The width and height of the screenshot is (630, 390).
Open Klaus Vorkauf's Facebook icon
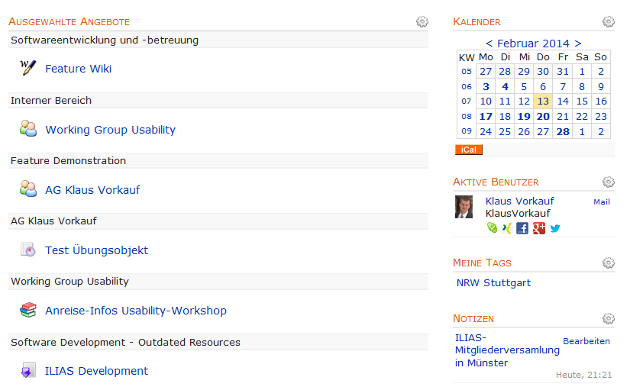[522, 228]
